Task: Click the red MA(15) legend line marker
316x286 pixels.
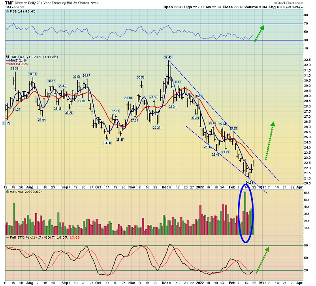Action: [x=8, y=64]
